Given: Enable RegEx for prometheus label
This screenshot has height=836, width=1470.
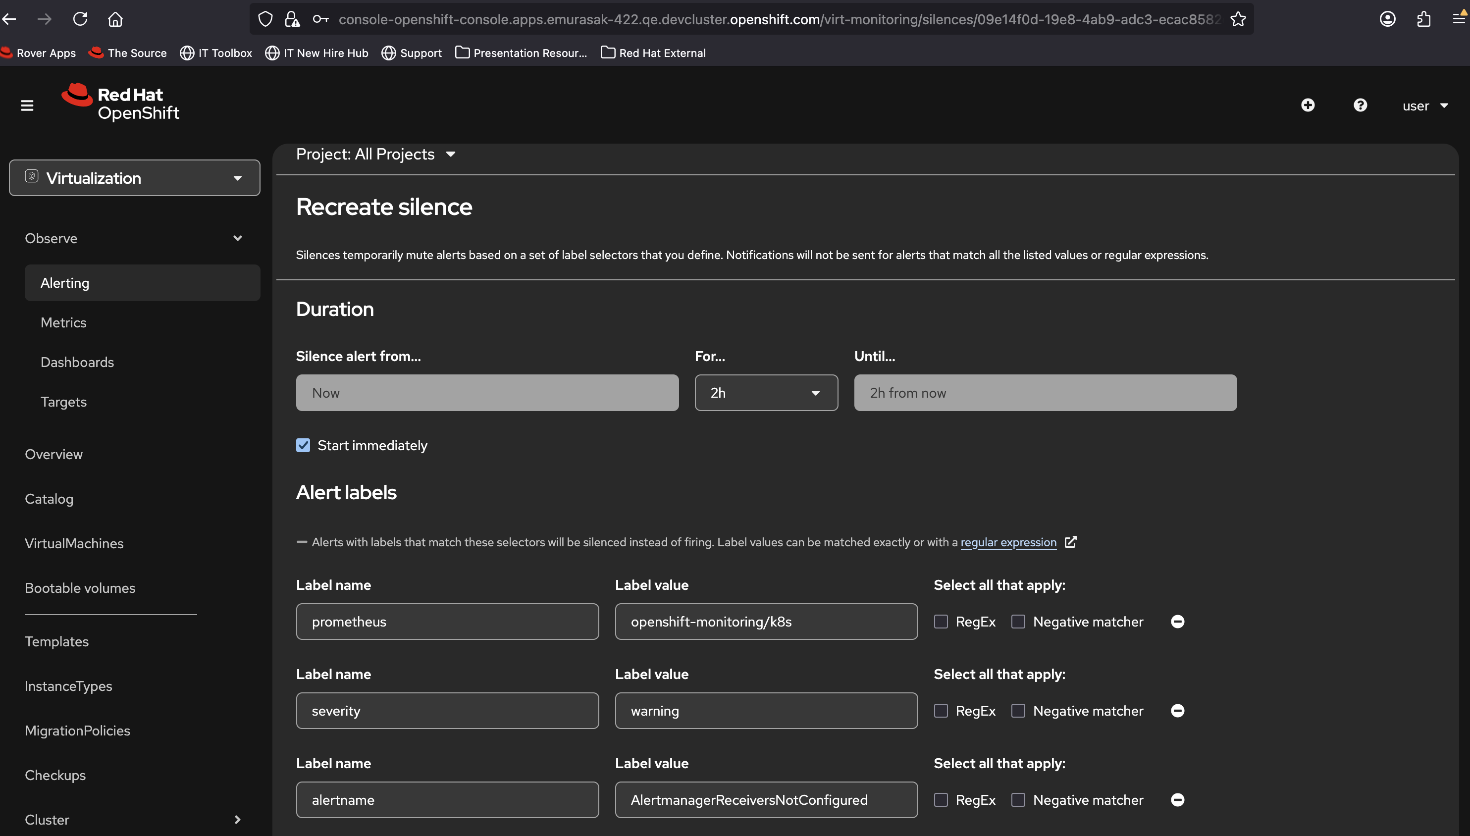Looking at the screenshot, I should (941, 622).
